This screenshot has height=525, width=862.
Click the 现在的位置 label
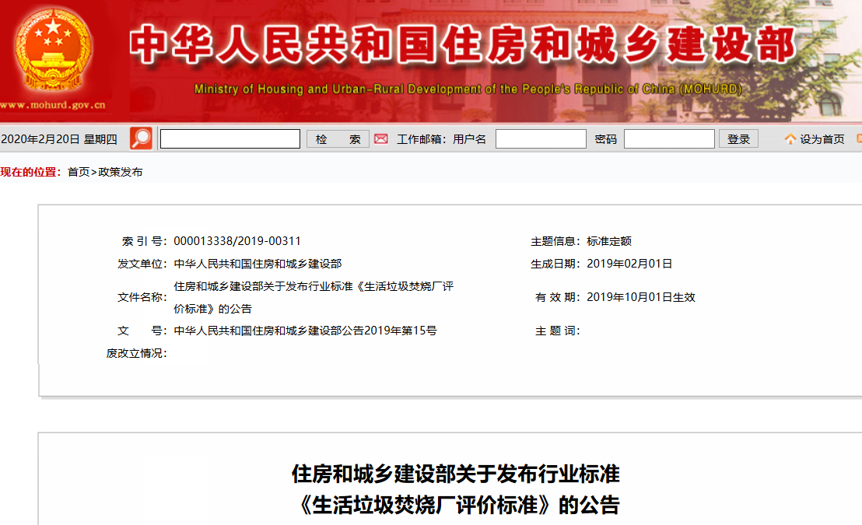pos(30,172)
